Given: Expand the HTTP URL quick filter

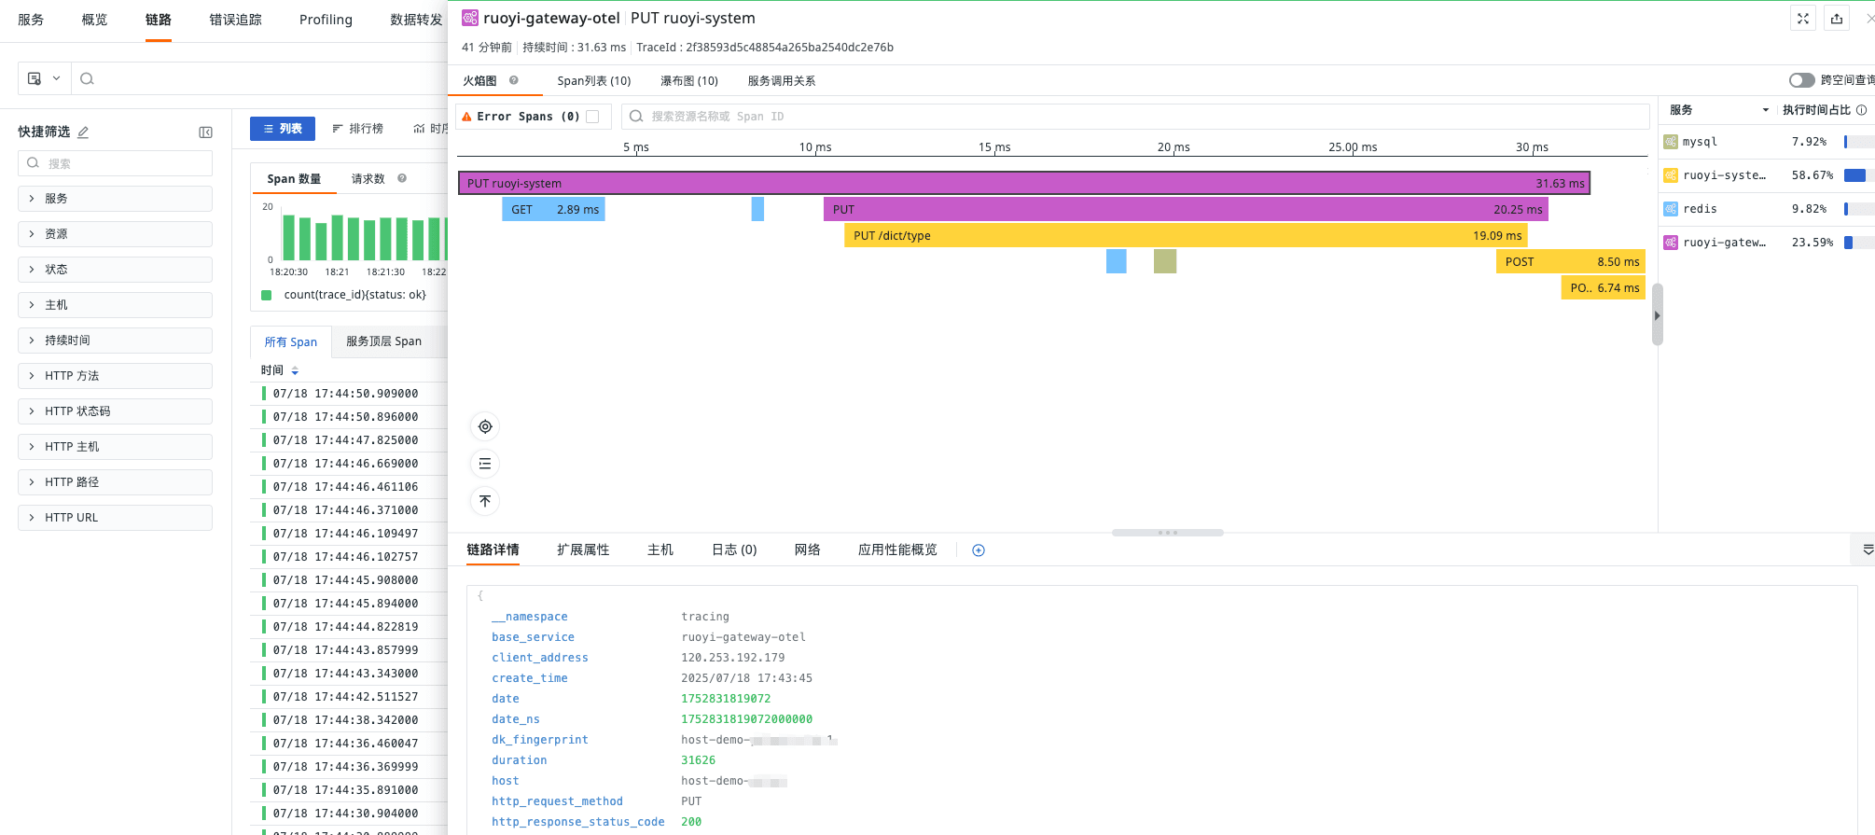Looking at the screenshot, I should coord(115,518).
